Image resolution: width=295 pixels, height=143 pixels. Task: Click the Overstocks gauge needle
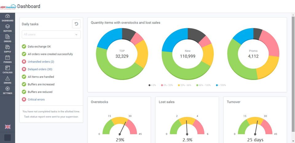click(123, 129)
